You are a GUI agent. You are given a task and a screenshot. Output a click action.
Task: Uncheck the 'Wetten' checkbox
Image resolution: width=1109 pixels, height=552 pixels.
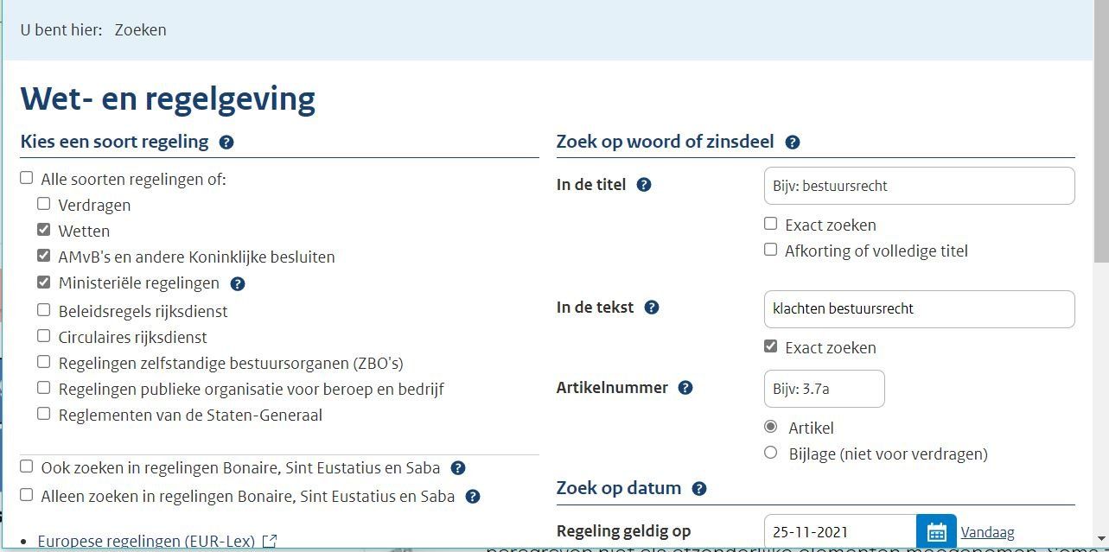(44, 230)
